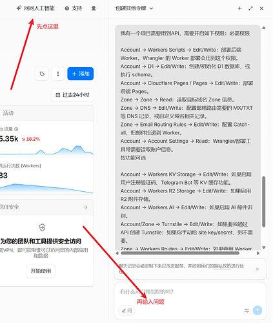Click the traffic sparkline chart
The height and width of the screenshot is (323, 273).
click(46, 151)
